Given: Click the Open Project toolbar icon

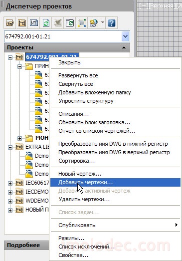Looking at the screenshot, I should pyautogui.click(x=10, y=23).
